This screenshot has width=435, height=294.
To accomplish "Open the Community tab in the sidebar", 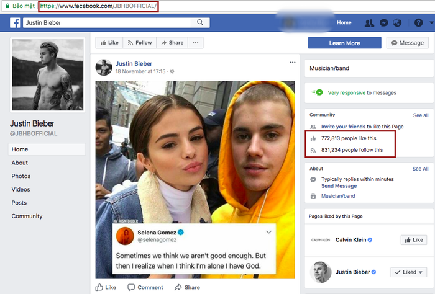I will pos(27,216).
